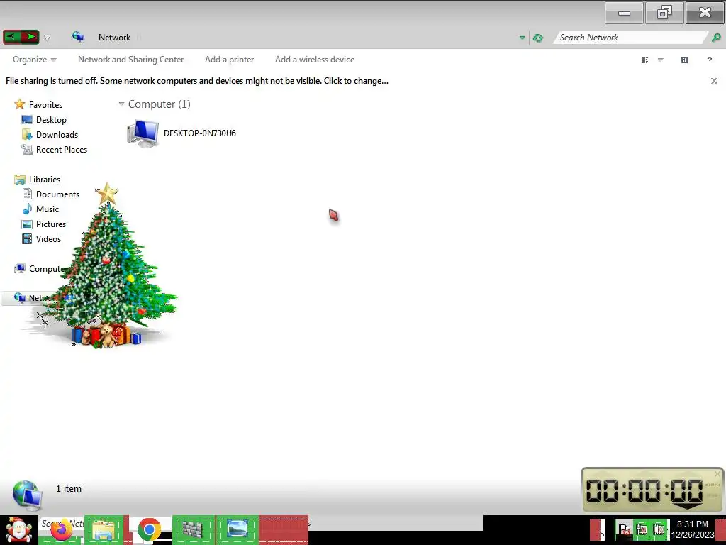Open the brick wall app on taskbar

click(x=193, y=529)
